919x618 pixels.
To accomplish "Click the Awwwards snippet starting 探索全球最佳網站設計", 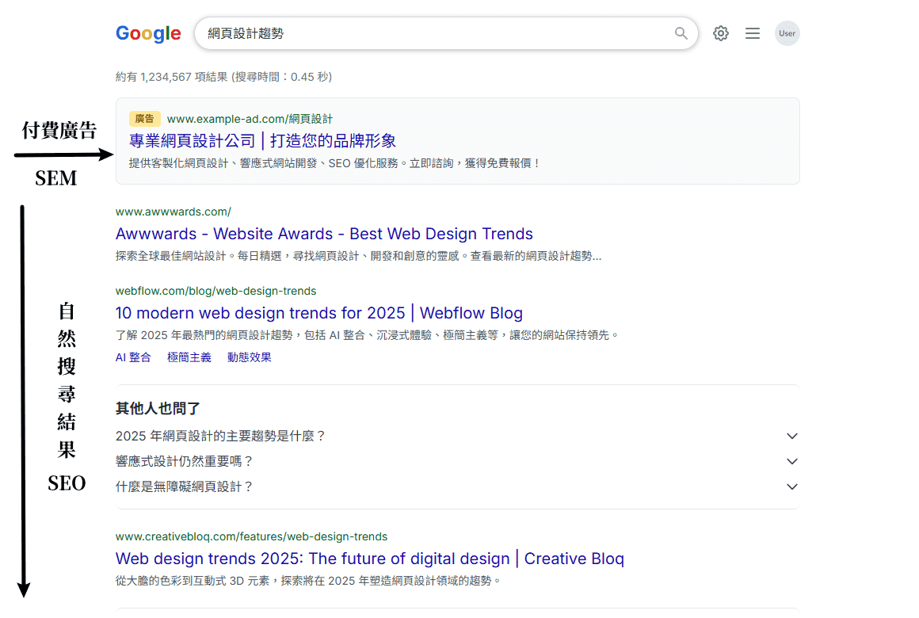I will [x=358, y=256].
